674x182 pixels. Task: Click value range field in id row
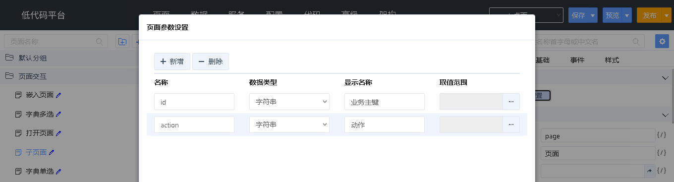[471, 102]
